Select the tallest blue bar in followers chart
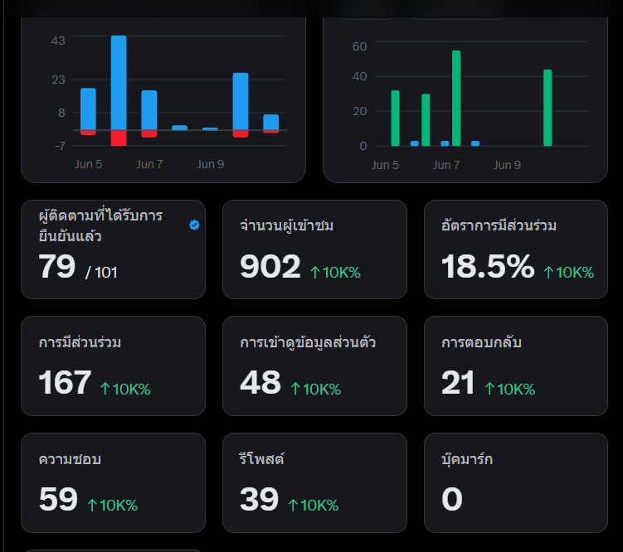The height and width of the screenshot is (552, 623). click(x=119, y=83)
